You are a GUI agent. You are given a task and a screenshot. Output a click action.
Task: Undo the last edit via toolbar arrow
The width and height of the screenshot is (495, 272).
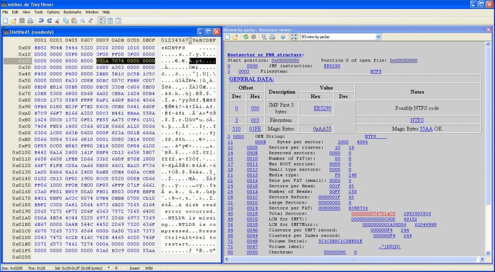(41, 21)
